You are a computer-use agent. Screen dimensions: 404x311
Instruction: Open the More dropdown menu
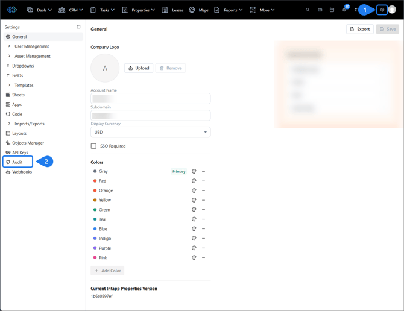(262, 10)
